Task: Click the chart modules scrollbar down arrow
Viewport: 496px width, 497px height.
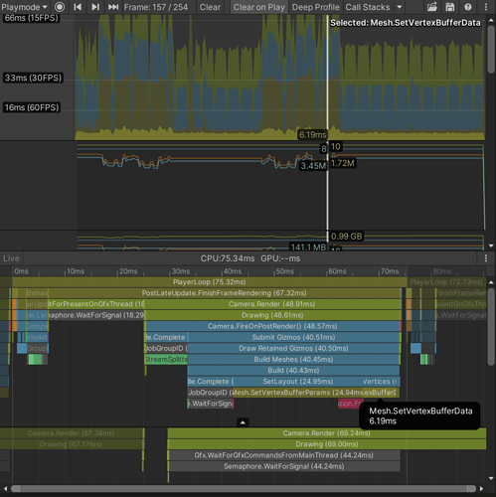Action: coord(491,246)
